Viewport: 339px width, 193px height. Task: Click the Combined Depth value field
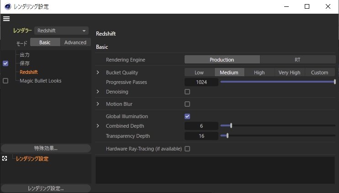(x=201, y=126)
